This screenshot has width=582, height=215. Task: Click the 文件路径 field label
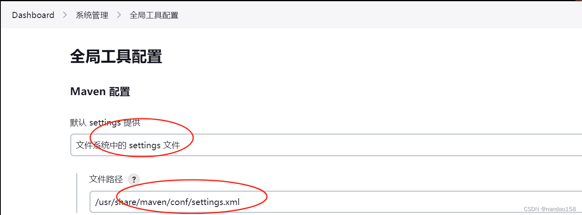click(x=106, y=179)
